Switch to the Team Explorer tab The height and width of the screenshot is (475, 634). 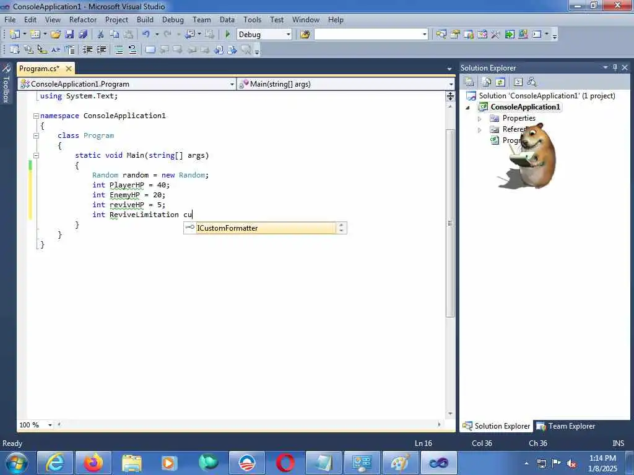tap(566, 426)
